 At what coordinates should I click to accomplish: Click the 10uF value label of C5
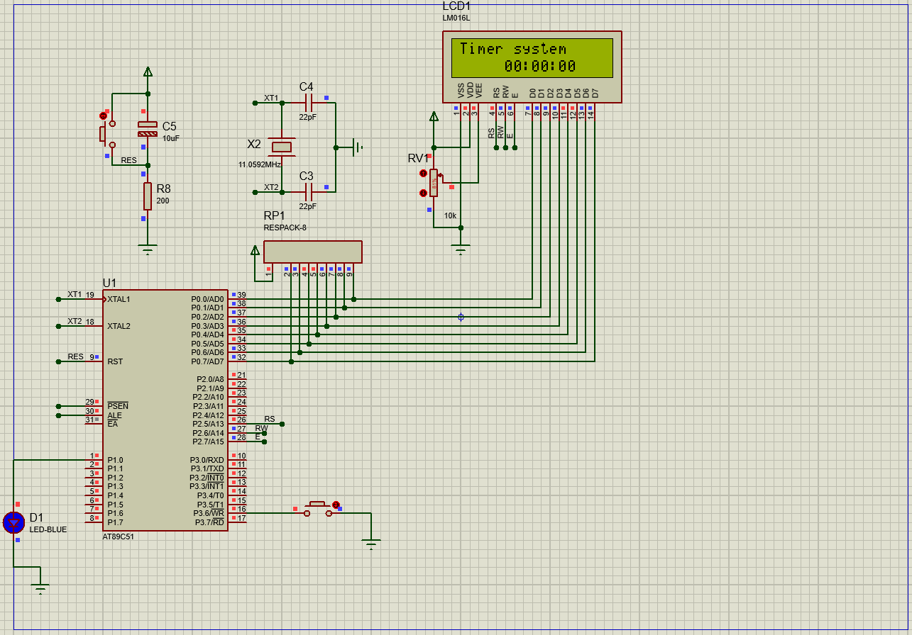point(171,138)
